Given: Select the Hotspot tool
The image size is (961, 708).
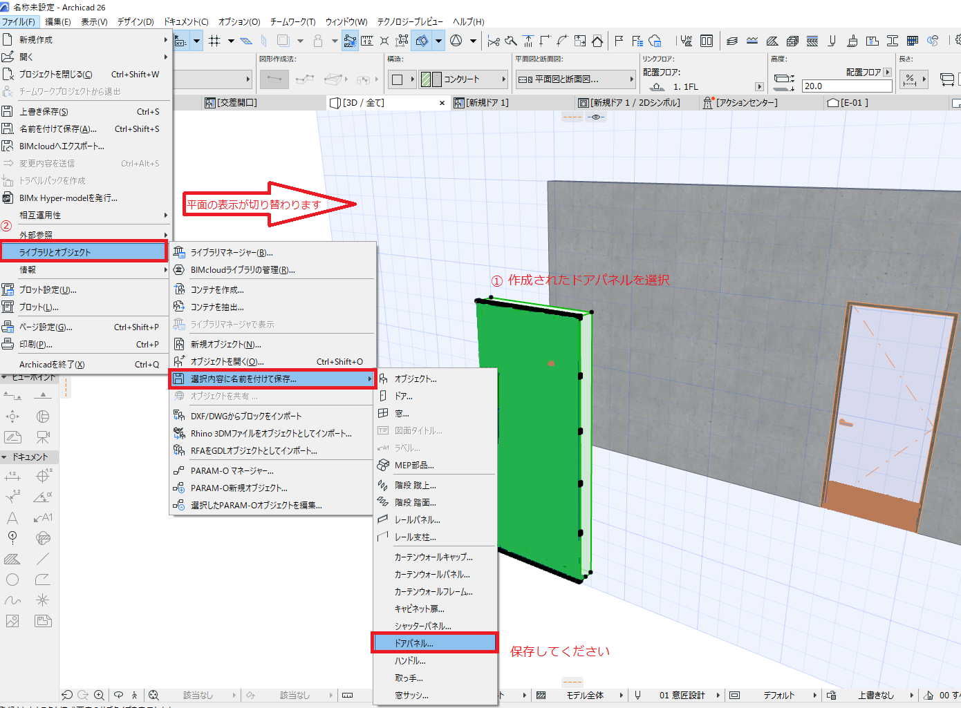Looking at the screenshot, I should [x=43, y=600].
